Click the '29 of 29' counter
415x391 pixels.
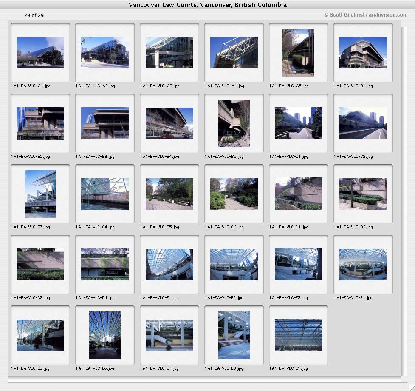tap(34, 15)
